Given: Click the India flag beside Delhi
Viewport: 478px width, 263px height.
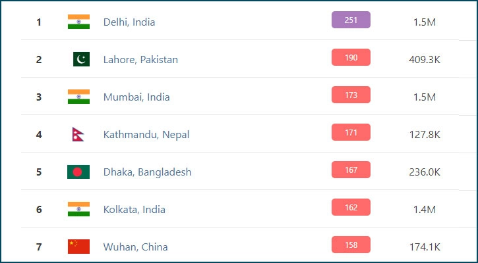Looking at the screenshot, I should tap(78, 22).
